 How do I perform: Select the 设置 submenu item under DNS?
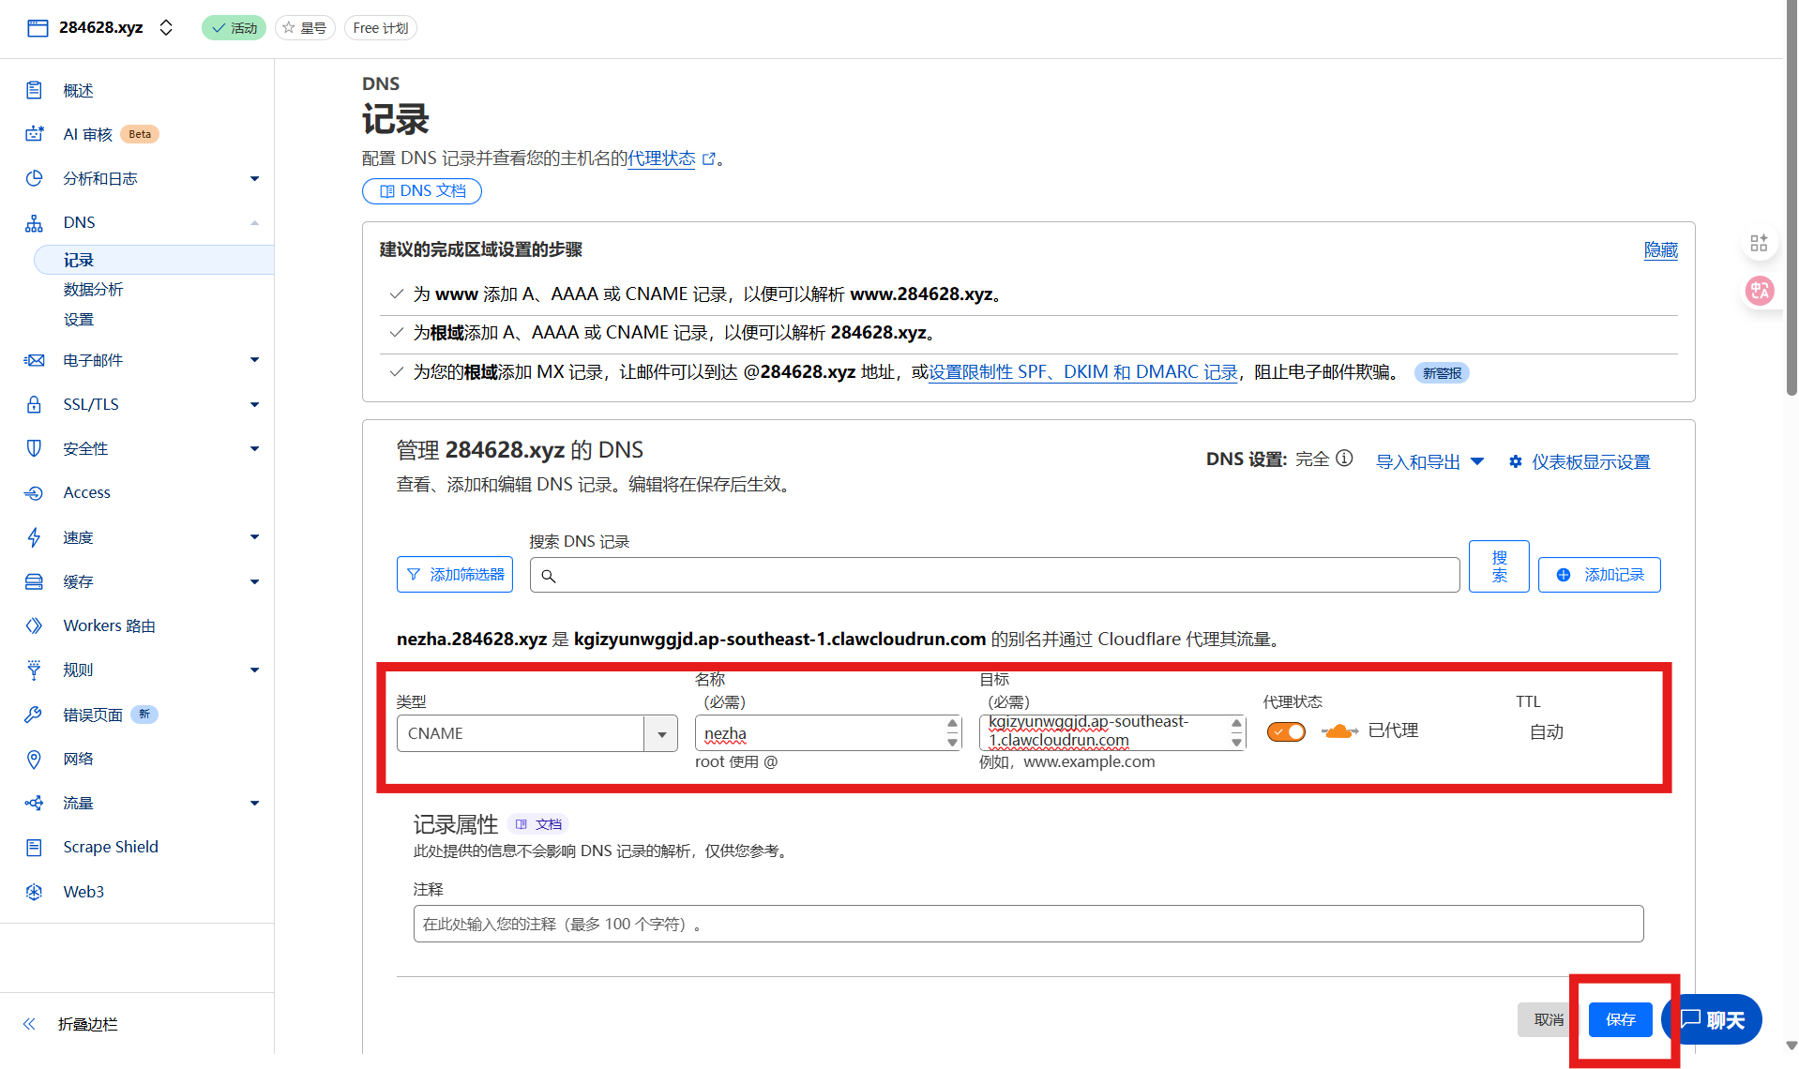pos(79,319)
